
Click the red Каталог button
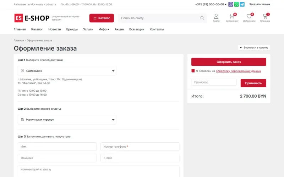(x=102, y=18)
